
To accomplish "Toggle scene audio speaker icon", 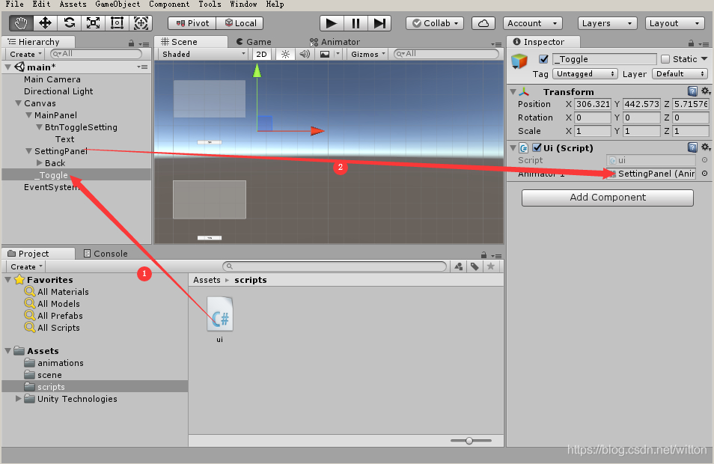I will coord(305,54).
